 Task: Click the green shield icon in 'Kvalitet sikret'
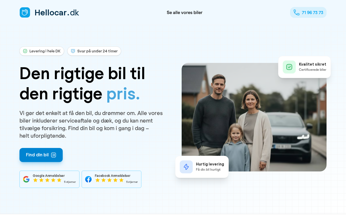[x=289, y=67]
